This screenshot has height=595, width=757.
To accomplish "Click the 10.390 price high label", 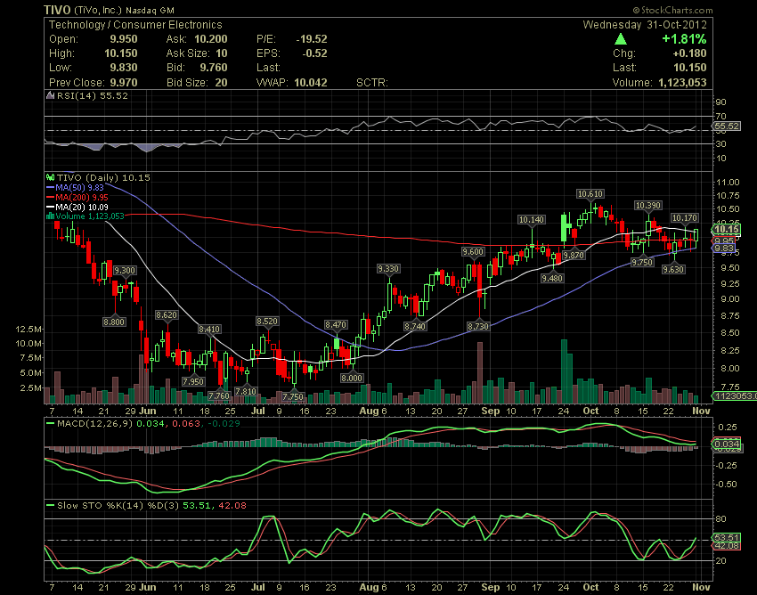I will [647, 206].
